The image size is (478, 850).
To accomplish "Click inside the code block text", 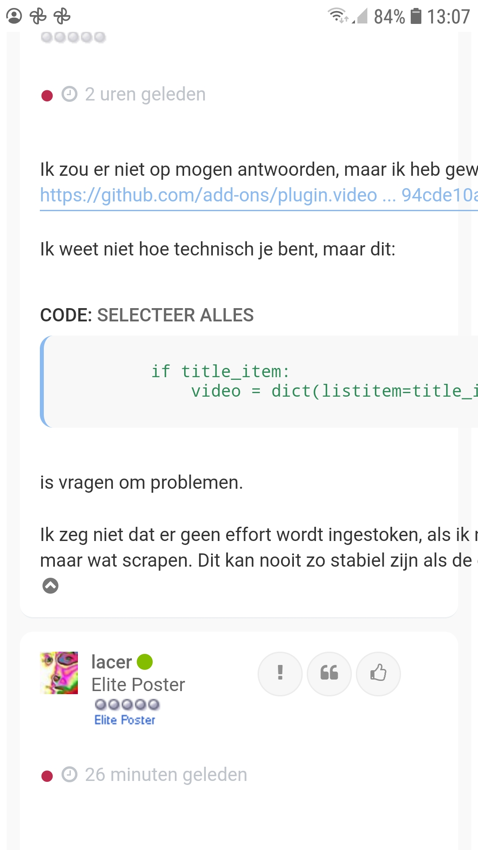I will [x=266, y=382].
